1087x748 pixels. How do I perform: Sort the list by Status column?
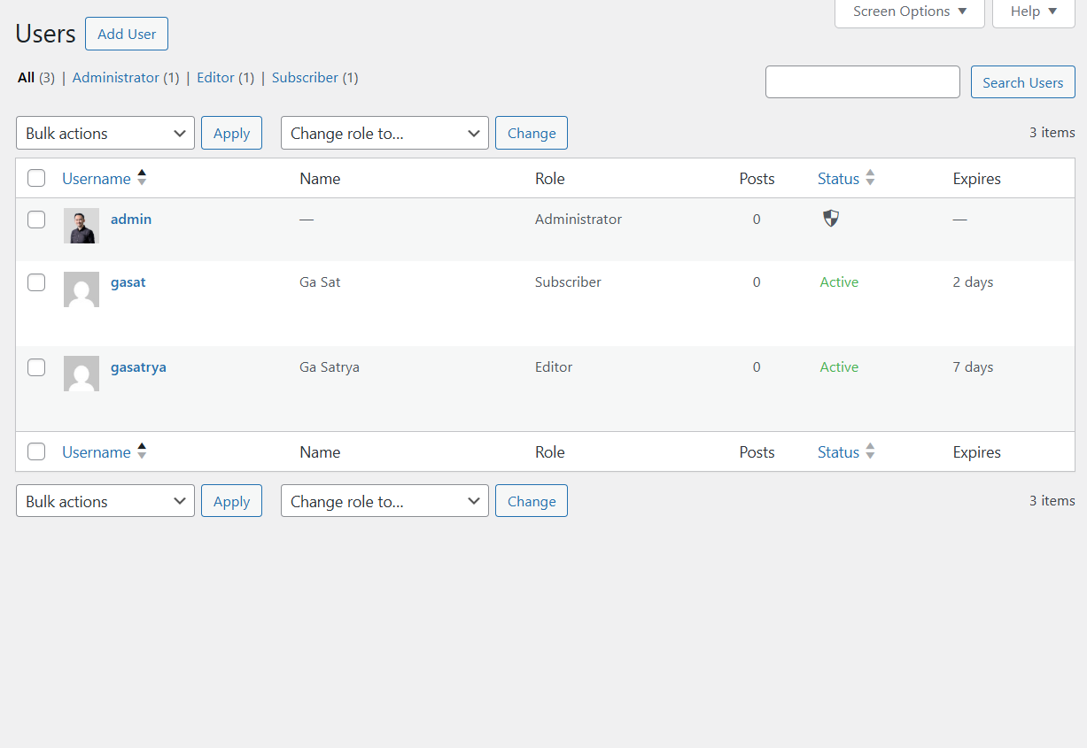(x=870, y=177)
